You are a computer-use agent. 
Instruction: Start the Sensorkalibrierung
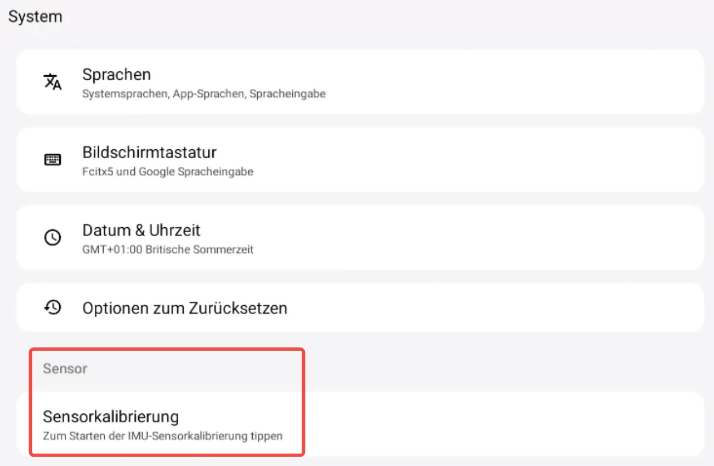[111, 417]
